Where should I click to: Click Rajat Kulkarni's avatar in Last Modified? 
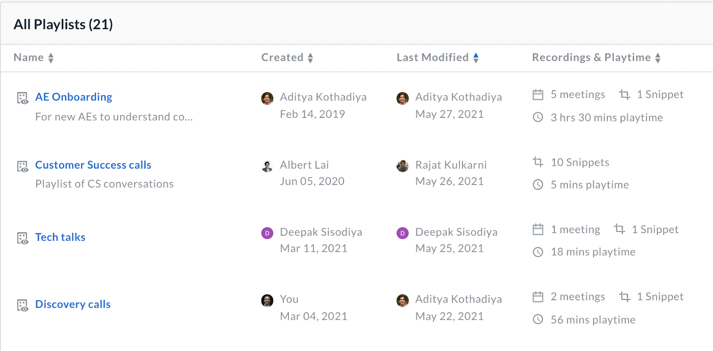(402, 166)
